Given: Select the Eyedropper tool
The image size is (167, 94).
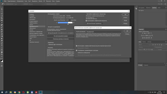Looking at the screenshot, I should click(x=2, y=23).
